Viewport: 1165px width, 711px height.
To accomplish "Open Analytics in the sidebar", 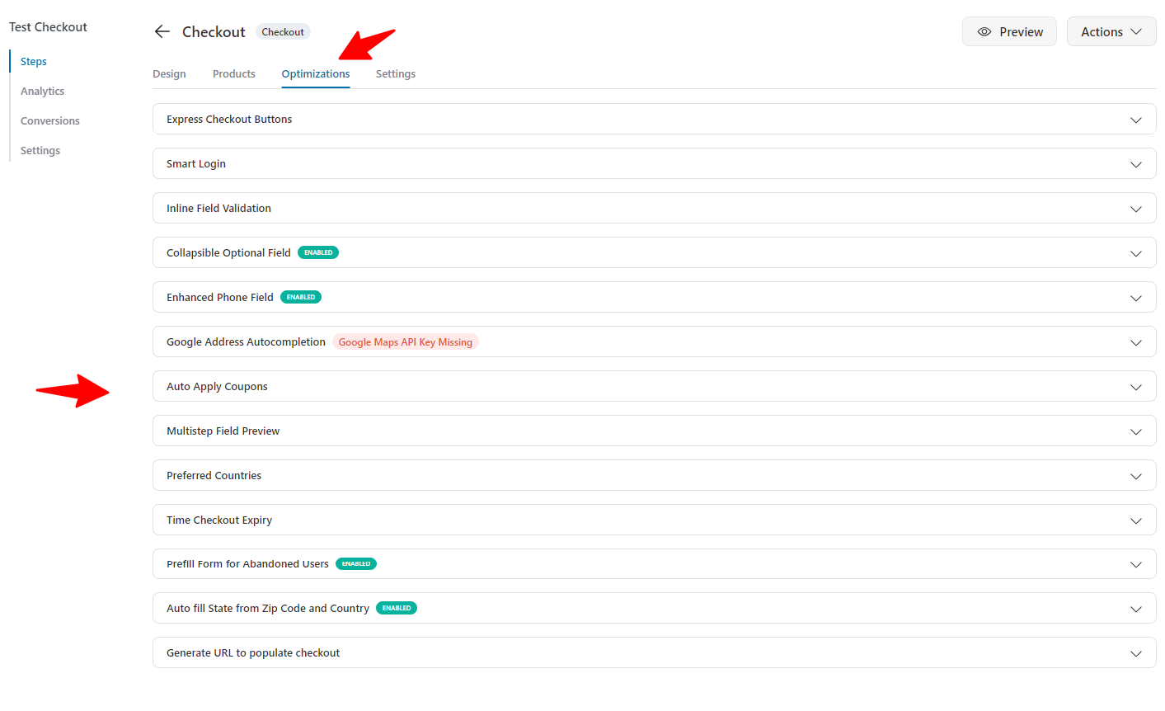I will tap(42, 91).
